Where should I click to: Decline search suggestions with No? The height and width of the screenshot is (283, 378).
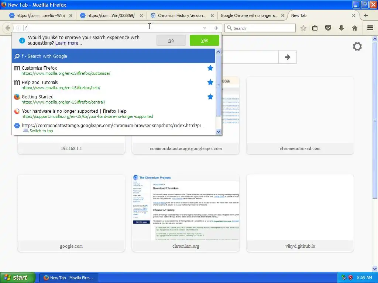click(x=171, y=41)
